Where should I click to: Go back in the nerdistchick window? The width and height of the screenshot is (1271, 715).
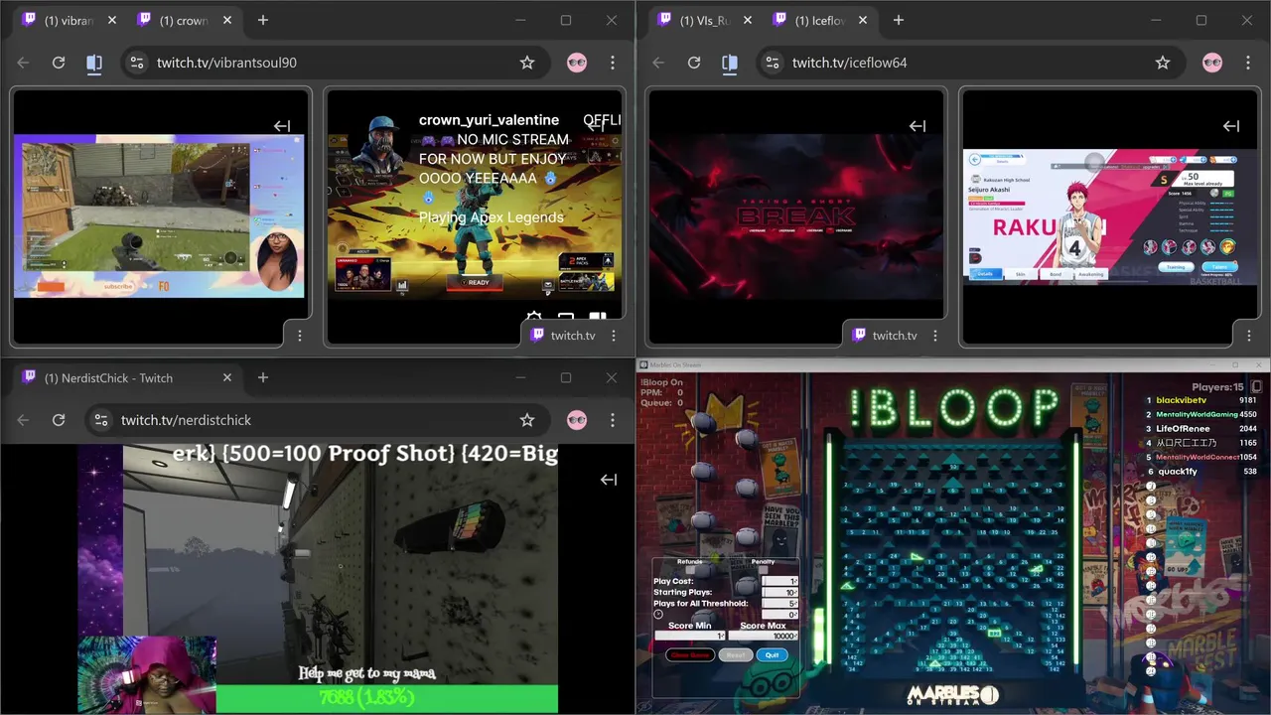pyautogui.click(x=23, y=420)
